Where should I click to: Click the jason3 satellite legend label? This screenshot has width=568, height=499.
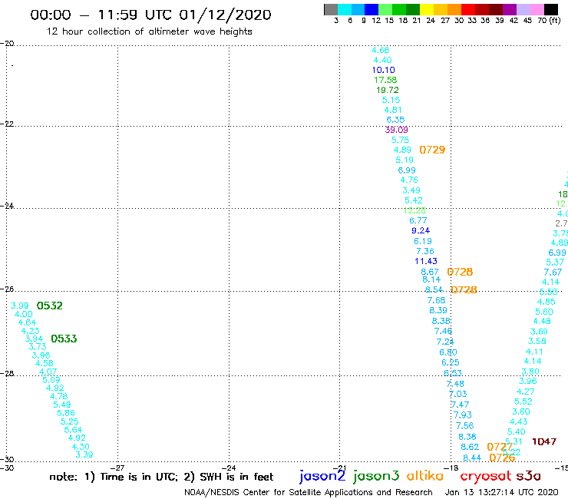point(376,476)
